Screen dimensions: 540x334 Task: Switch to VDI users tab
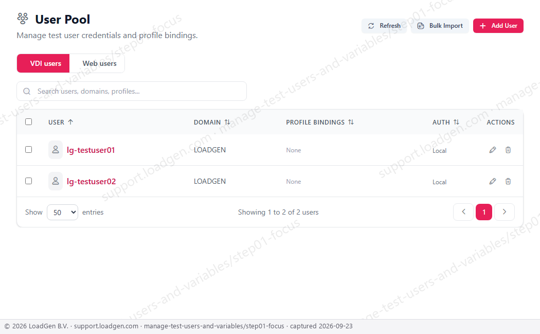point(43,63)
